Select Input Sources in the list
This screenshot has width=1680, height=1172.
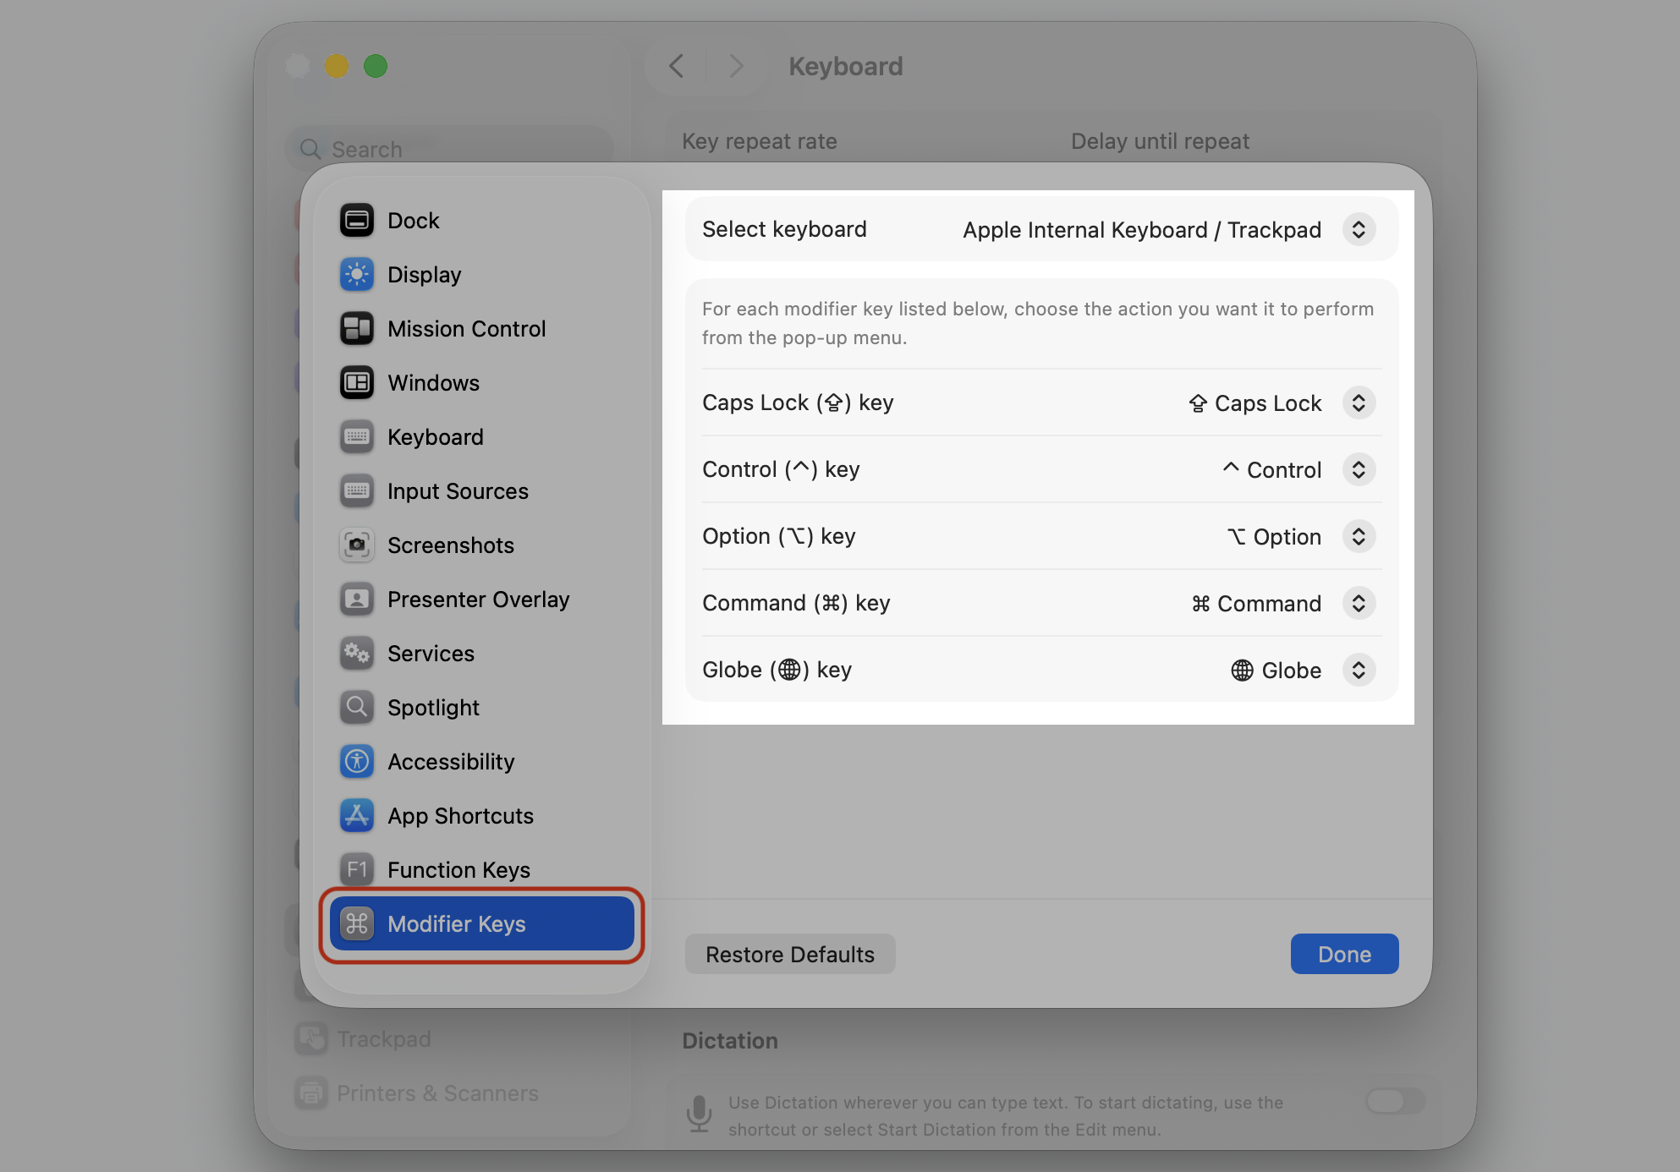pos(481,491)
